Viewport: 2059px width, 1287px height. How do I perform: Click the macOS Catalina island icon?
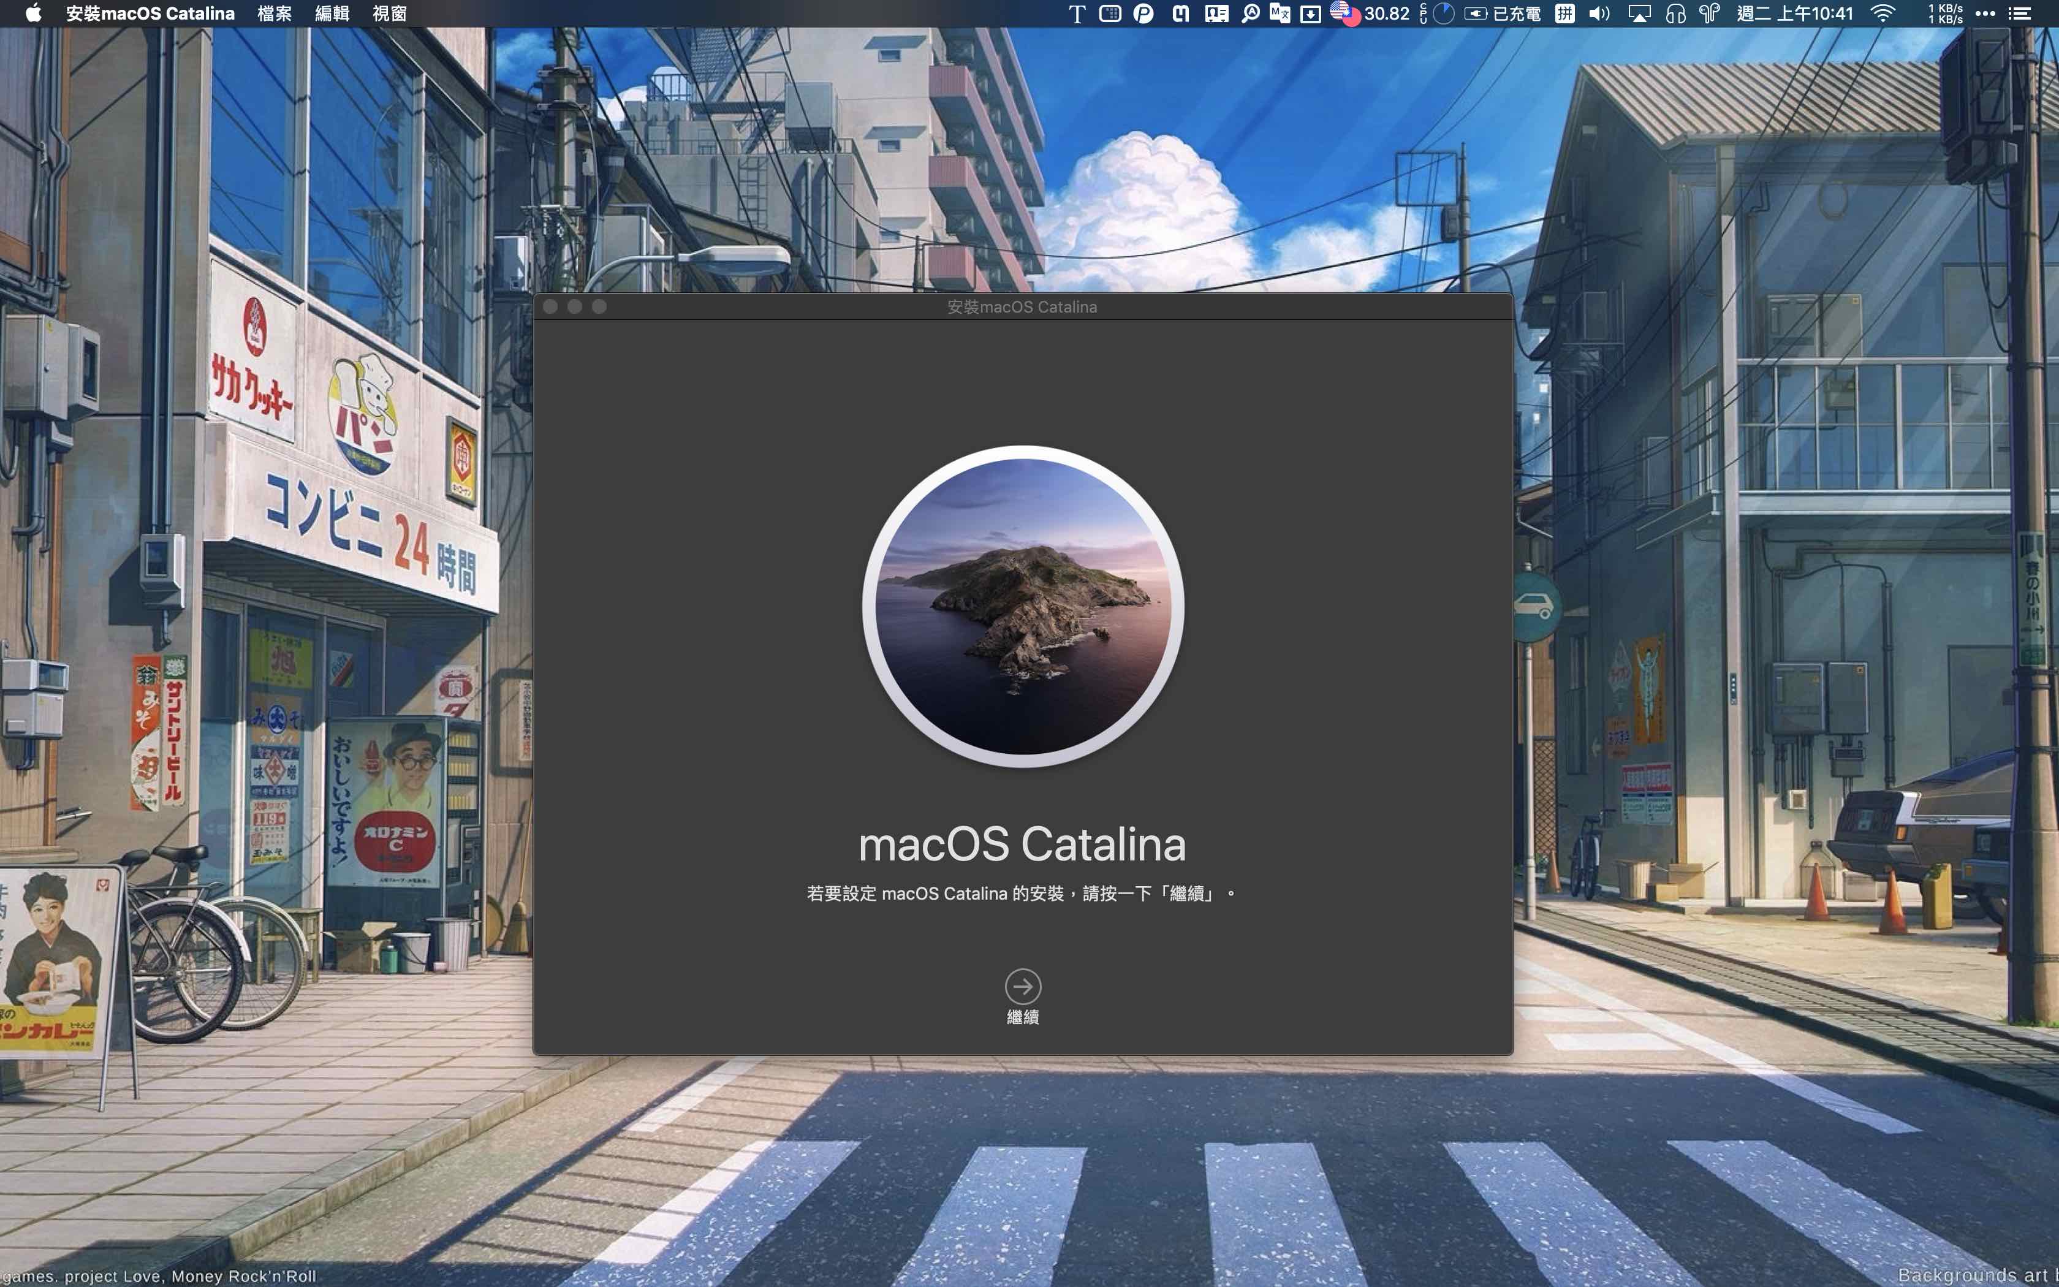tap(1023, 606)
